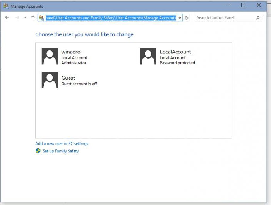Go up one level with Up arrow
This screenshot has height=205, width=271.
(x=33, y=17)
